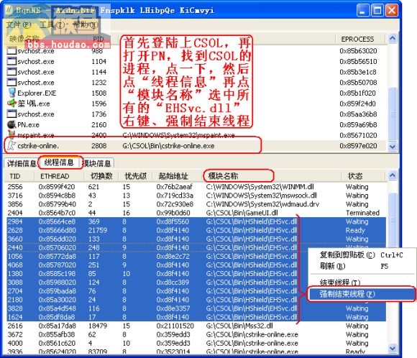Open the 文件(F) menu

(19, 25)
